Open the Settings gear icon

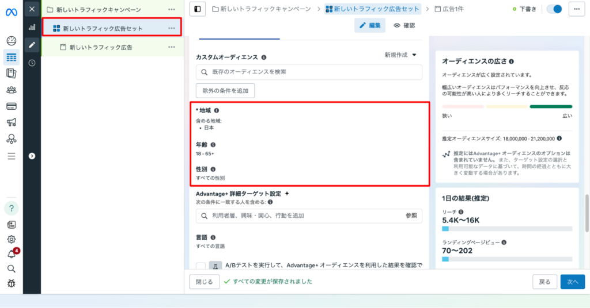point(11,239)
